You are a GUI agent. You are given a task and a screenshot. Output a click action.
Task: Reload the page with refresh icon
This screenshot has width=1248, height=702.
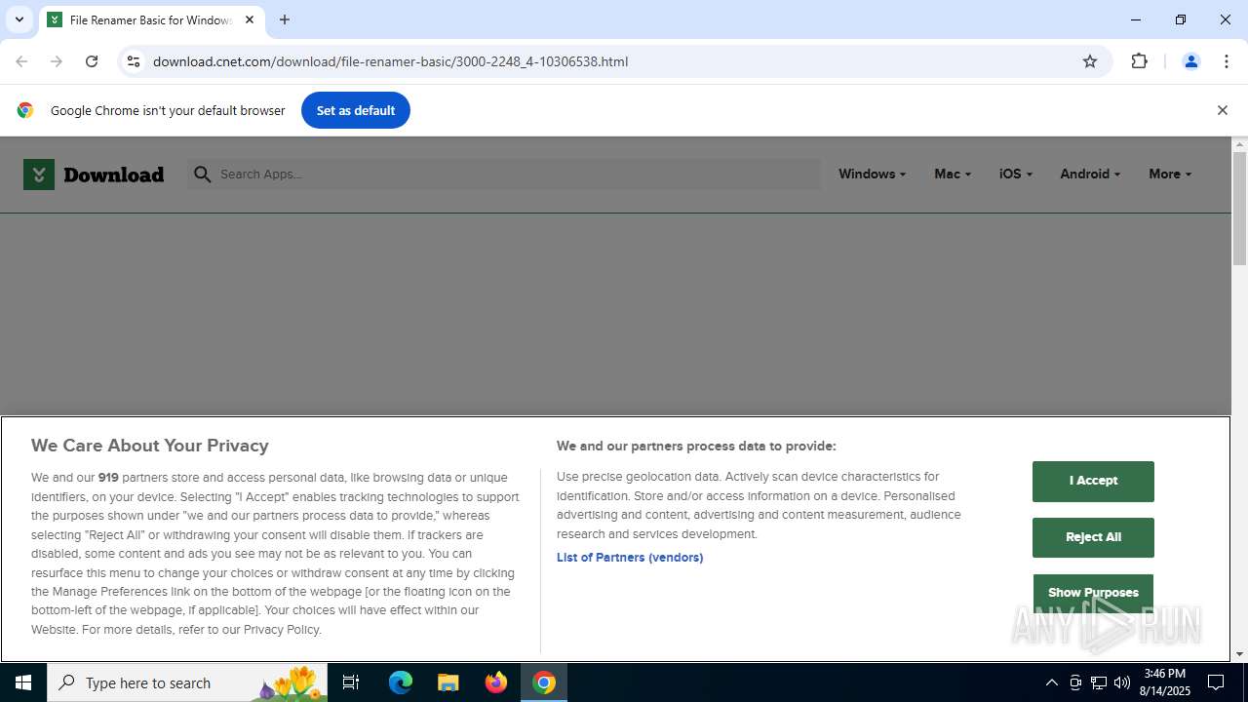(92, 61)
